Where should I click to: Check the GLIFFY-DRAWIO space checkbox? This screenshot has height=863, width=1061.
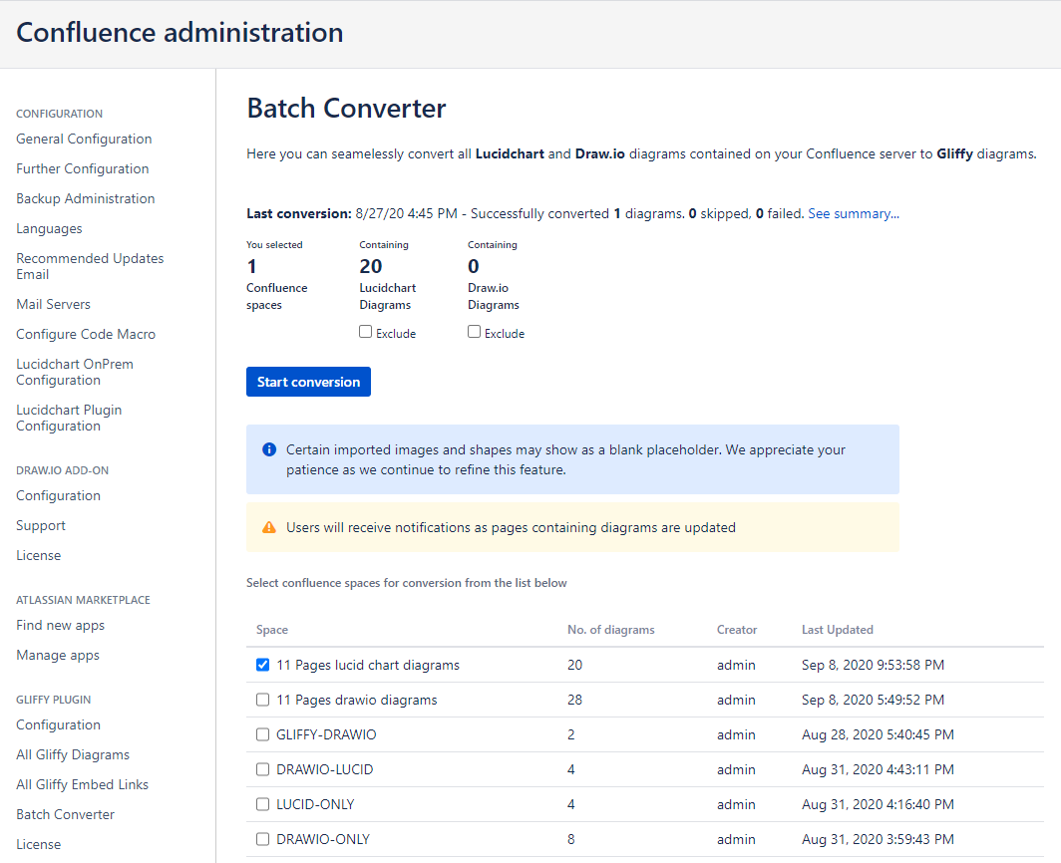pos(263,734)
